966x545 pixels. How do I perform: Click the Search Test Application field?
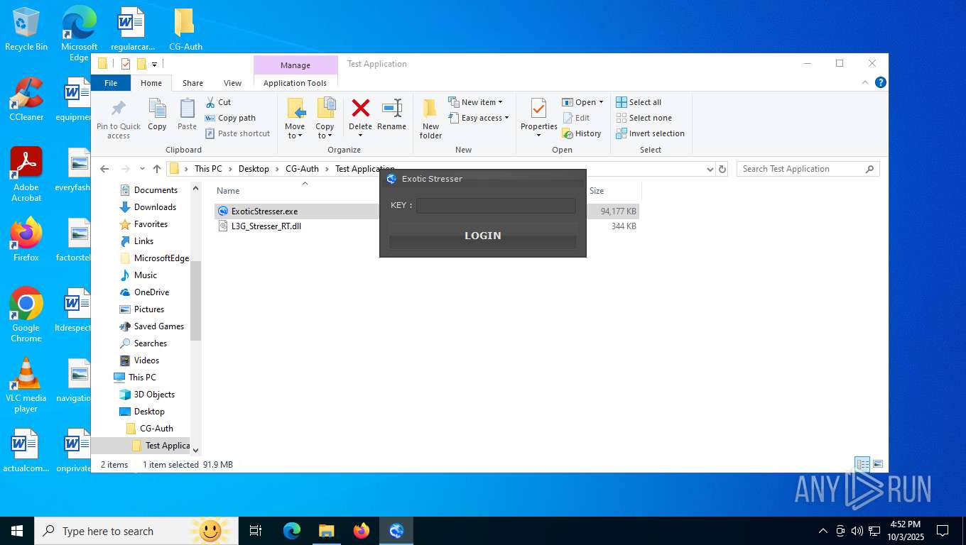pyautogui.click(x=808, y=169)
